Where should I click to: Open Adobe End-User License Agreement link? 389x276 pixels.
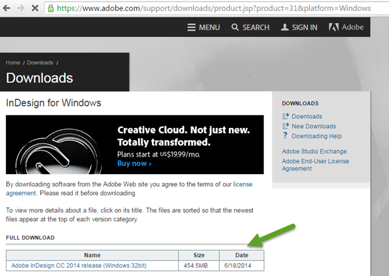[x=315, y=165]
